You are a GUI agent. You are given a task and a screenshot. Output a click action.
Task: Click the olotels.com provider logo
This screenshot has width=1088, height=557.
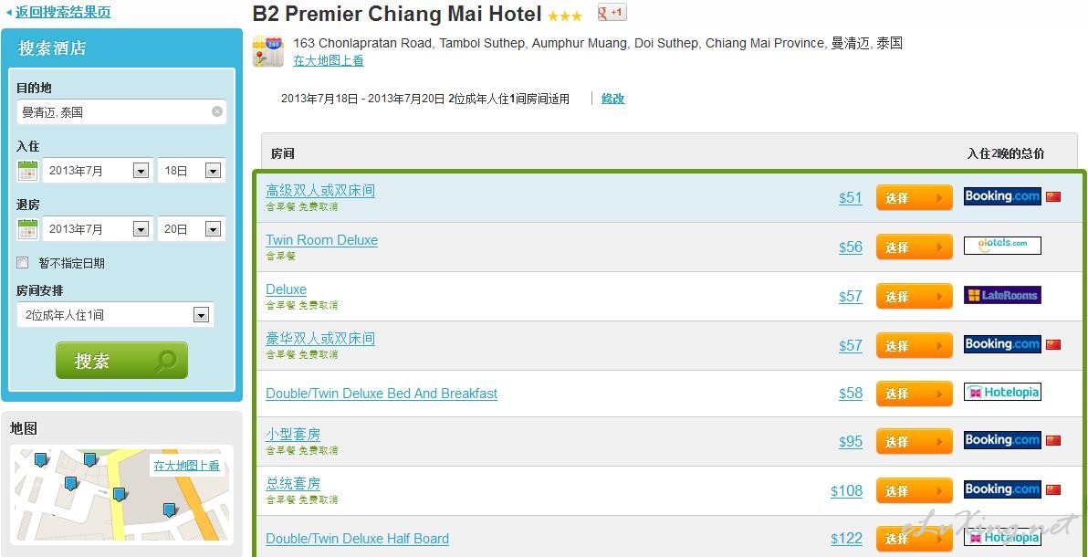point(1002,245)
